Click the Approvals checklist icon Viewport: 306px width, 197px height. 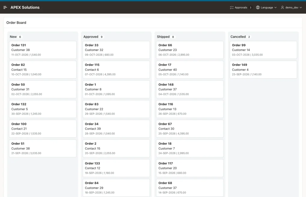coord(232,7)
